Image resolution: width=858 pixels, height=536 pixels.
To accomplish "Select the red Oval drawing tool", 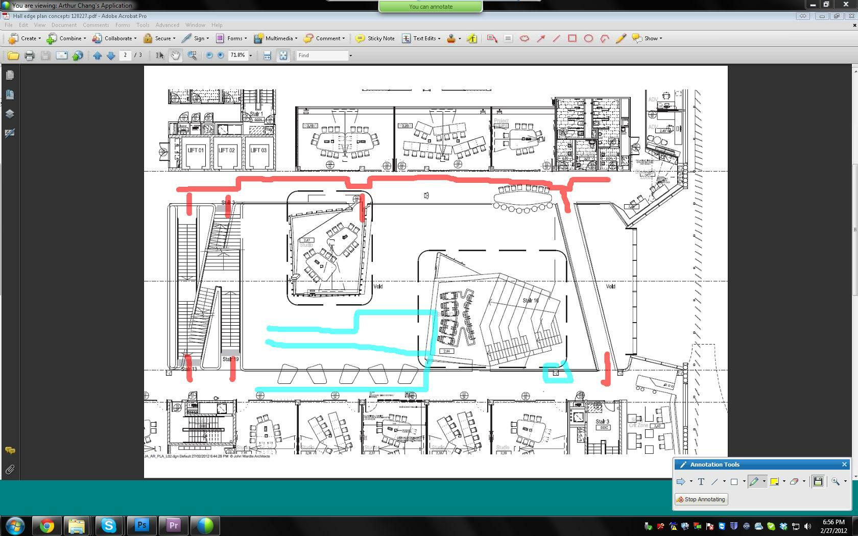I will (x=588, y=38).
